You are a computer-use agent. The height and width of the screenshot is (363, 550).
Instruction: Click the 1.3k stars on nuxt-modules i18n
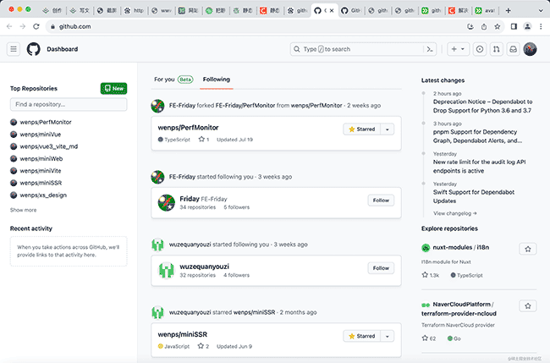pyautogui.click(x=431, y=275)
